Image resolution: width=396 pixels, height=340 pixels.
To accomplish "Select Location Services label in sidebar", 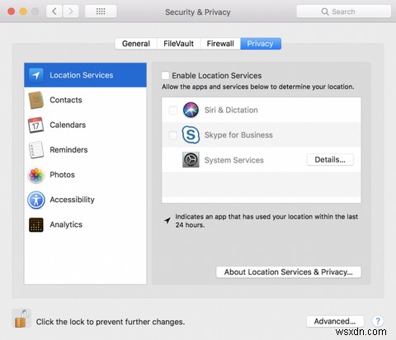I will pyautogui.click(x=82, y=75).
